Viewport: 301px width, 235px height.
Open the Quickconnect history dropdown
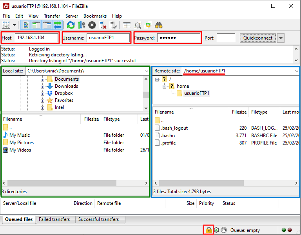pos(281,38)
